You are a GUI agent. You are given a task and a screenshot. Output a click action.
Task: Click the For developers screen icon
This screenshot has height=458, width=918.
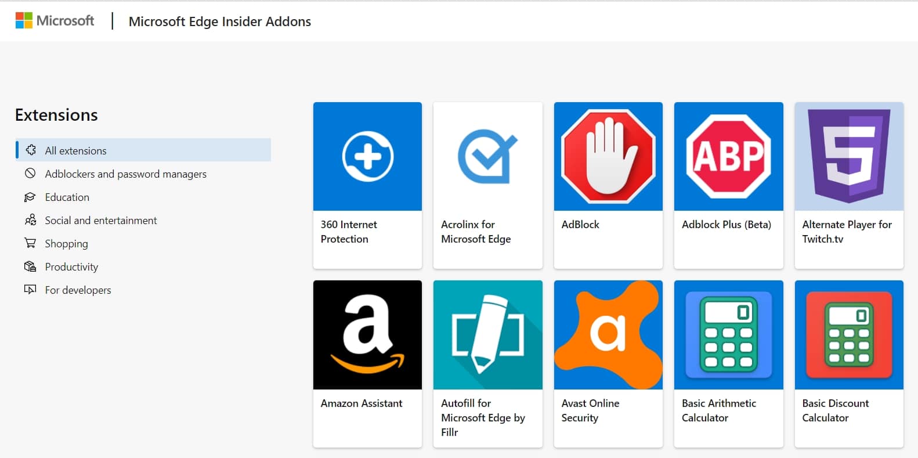(30, 289)
